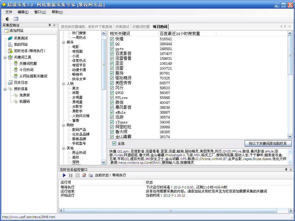Select the 采集测试 leaf icon
The height and width of the screenshot is (221, 295).
tap(10, 38)
